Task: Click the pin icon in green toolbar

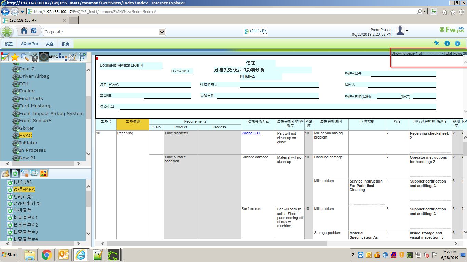Action: [437, 43]
